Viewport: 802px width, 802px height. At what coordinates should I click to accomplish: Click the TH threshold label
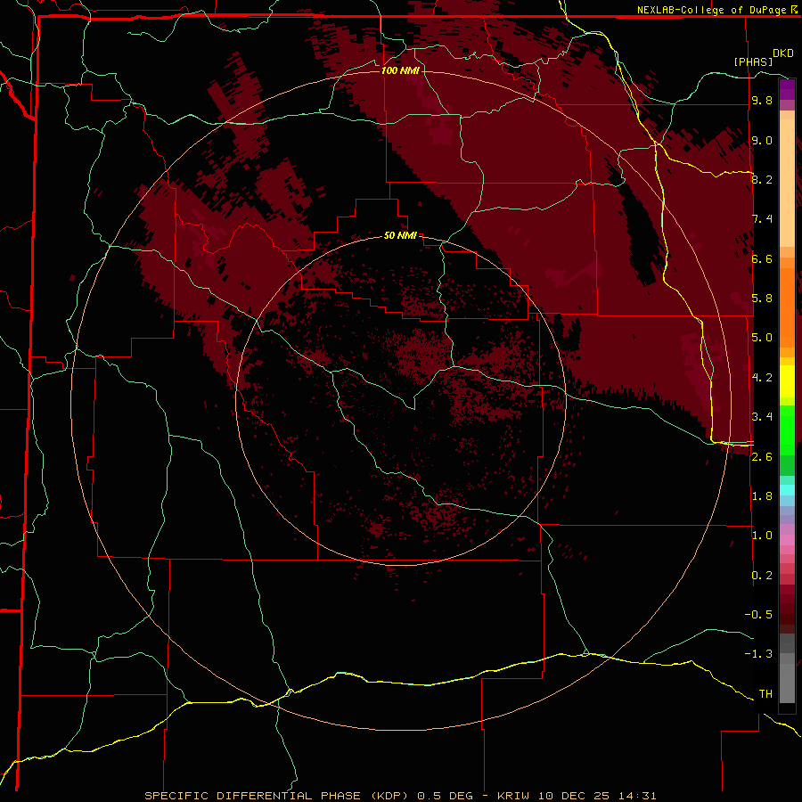765,694
